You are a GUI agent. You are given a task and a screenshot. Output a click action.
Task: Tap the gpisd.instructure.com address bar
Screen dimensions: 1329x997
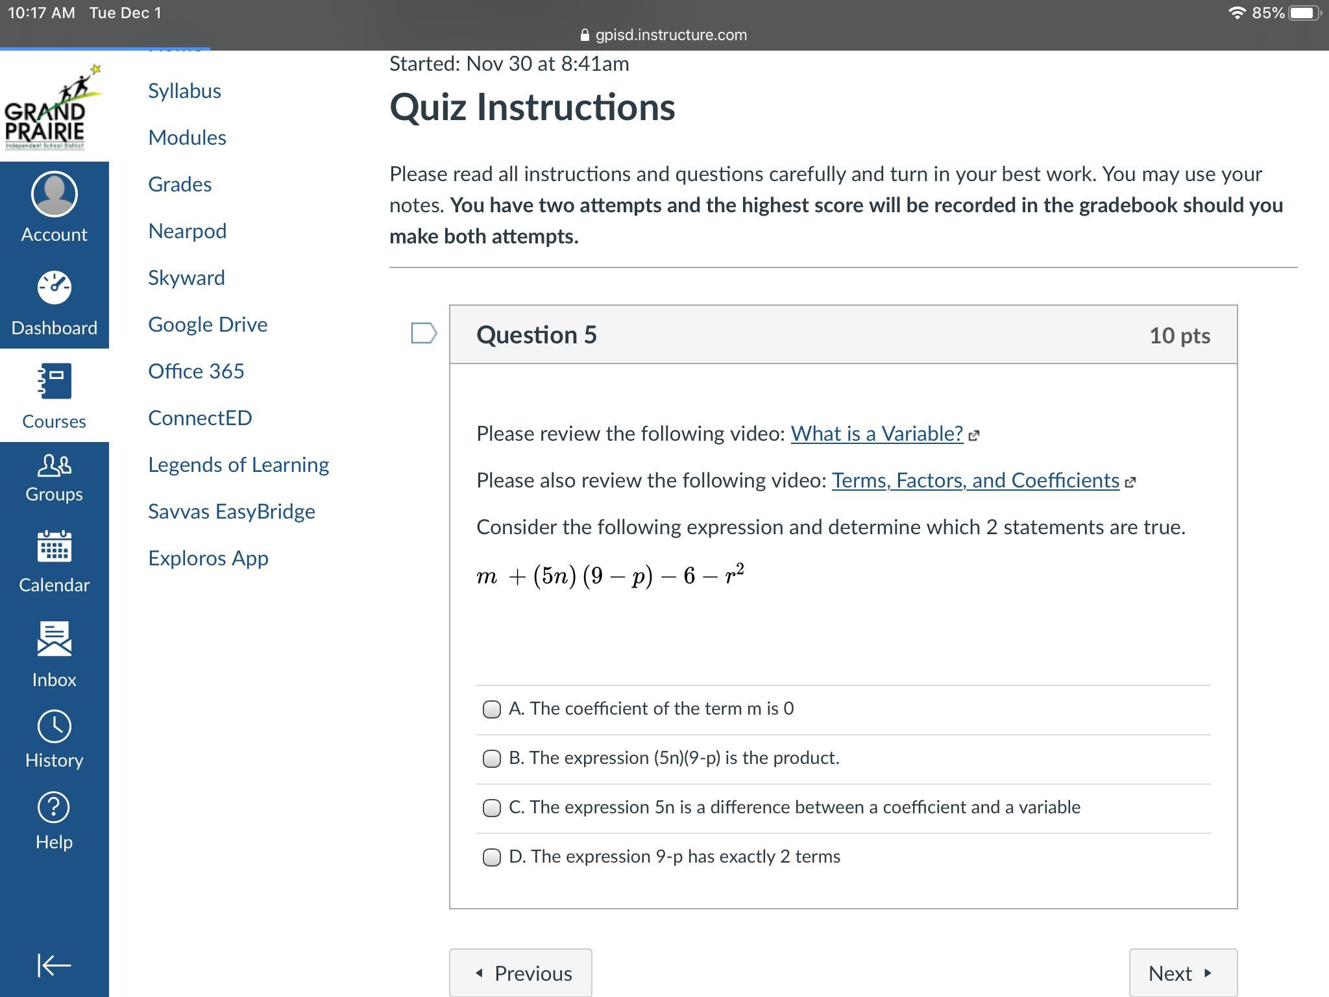pos(664,35)
